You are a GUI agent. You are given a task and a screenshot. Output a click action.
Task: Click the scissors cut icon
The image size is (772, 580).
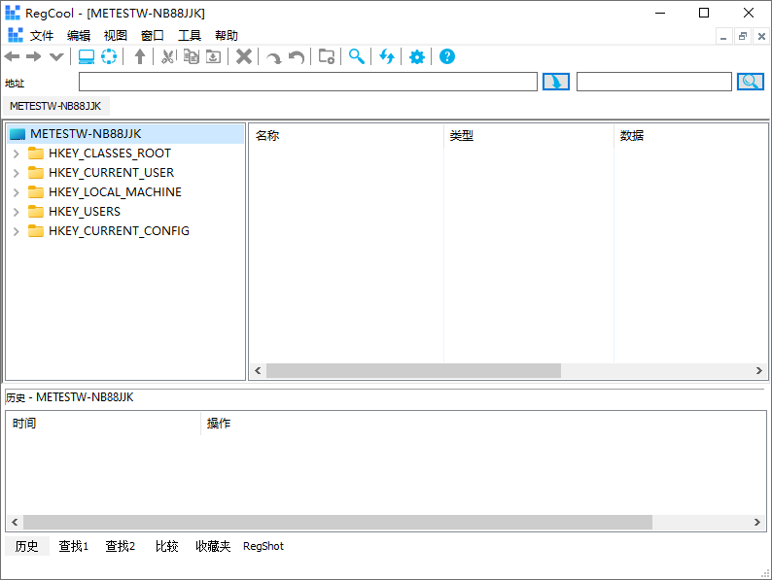pos(167,57)
